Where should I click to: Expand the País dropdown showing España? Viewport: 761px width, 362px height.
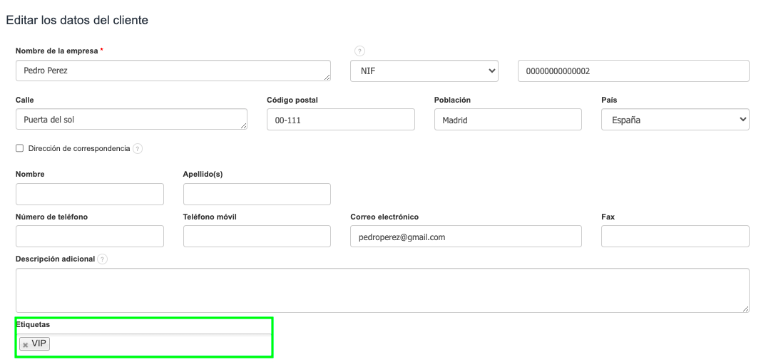[x=675, y=120]
